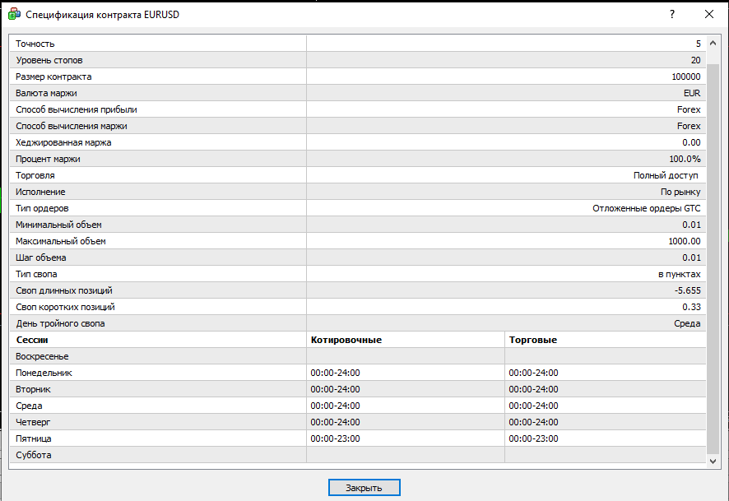Click long swap value -5.655
The height and width of the screenshot is (501, 729).
tap(688, 290)
